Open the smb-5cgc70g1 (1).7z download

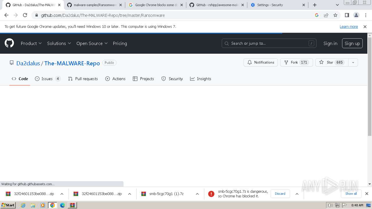(167, 194)
